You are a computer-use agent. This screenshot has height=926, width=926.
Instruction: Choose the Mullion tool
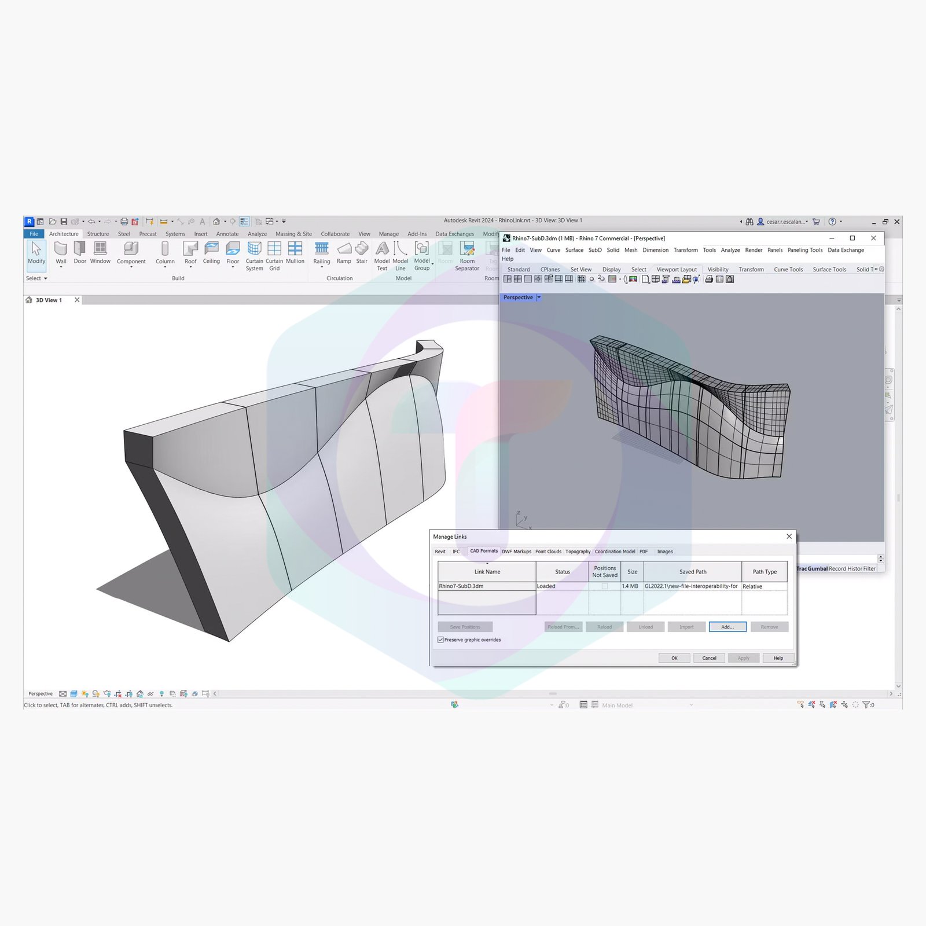pyautogui.click(x=295, y=253)
